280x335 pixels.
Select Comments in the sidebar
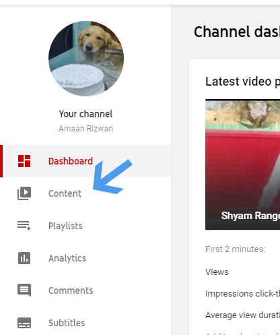85,291
